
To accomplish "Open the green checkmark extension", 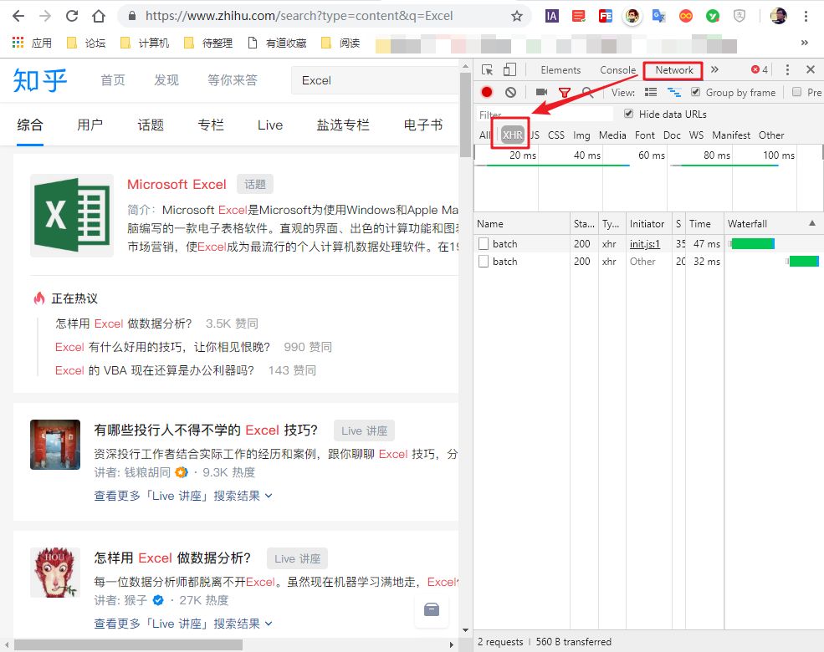I will point(712,16).
